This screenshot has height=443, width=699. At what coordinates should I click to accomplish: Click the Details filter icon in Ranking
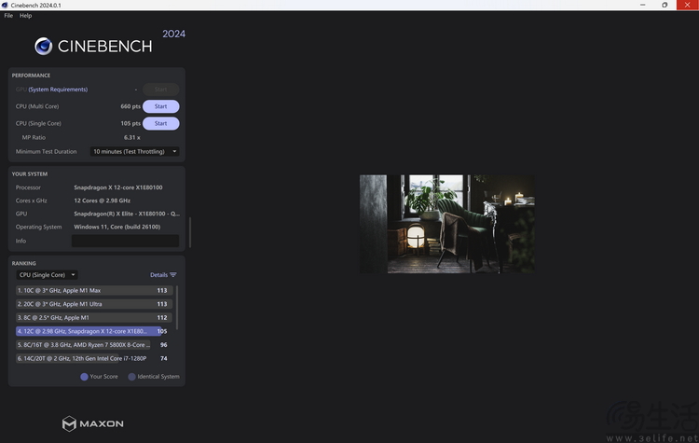point(173,275)
